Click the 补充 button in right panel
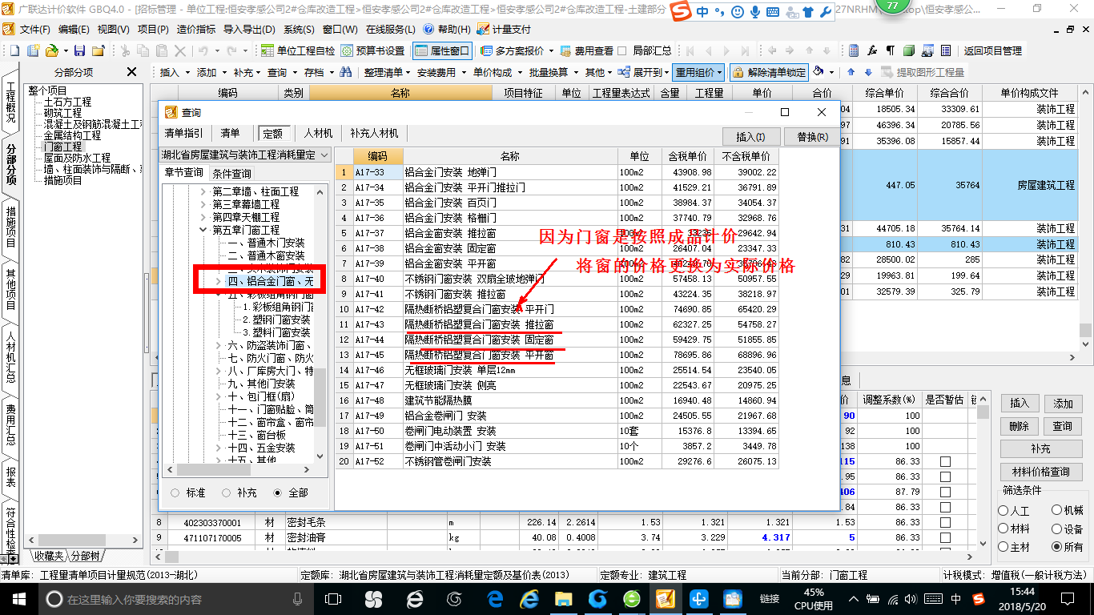 coord(1040,448)
